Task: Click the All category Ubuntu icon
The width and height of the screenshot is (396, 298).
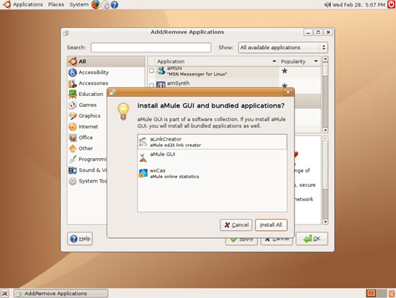Action: [x=73, y=61]
